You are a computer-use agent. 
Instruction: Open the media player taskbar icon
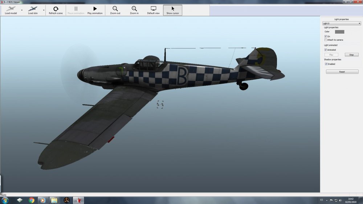pyautogui.click(x=42, y=200)
